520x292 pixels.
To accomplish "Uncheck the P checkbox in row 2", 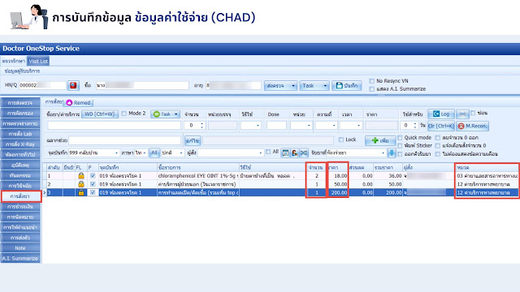I will tap(93, 184).
